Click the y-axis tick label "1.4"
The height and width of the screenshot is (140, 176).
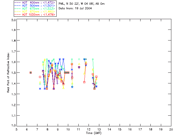tap(13, 83)
